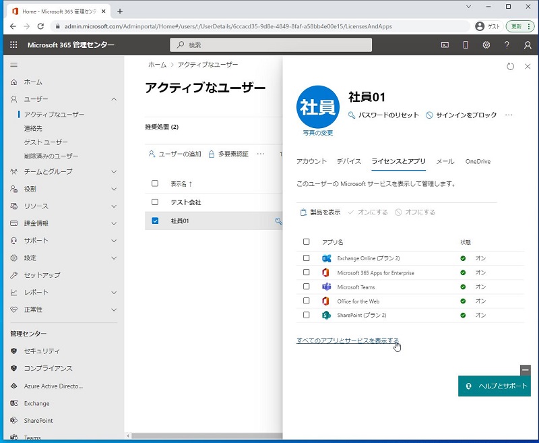Click the Office for the Web icon

click(x=325, y=301)
